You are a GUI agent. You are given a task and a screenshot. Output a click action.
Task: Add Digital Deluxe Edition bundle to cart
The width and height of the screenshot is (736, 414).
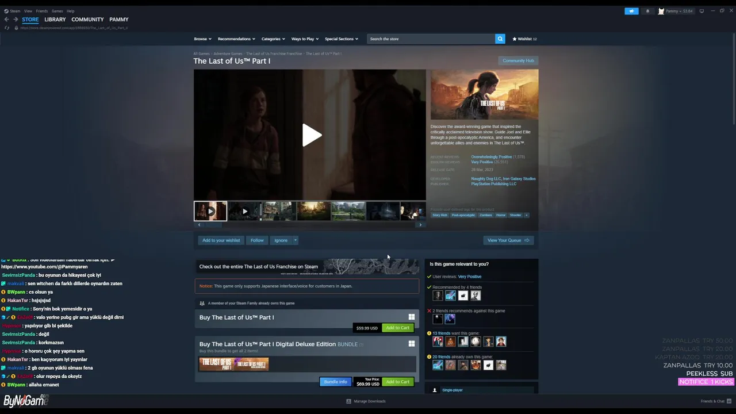(398, 382)
